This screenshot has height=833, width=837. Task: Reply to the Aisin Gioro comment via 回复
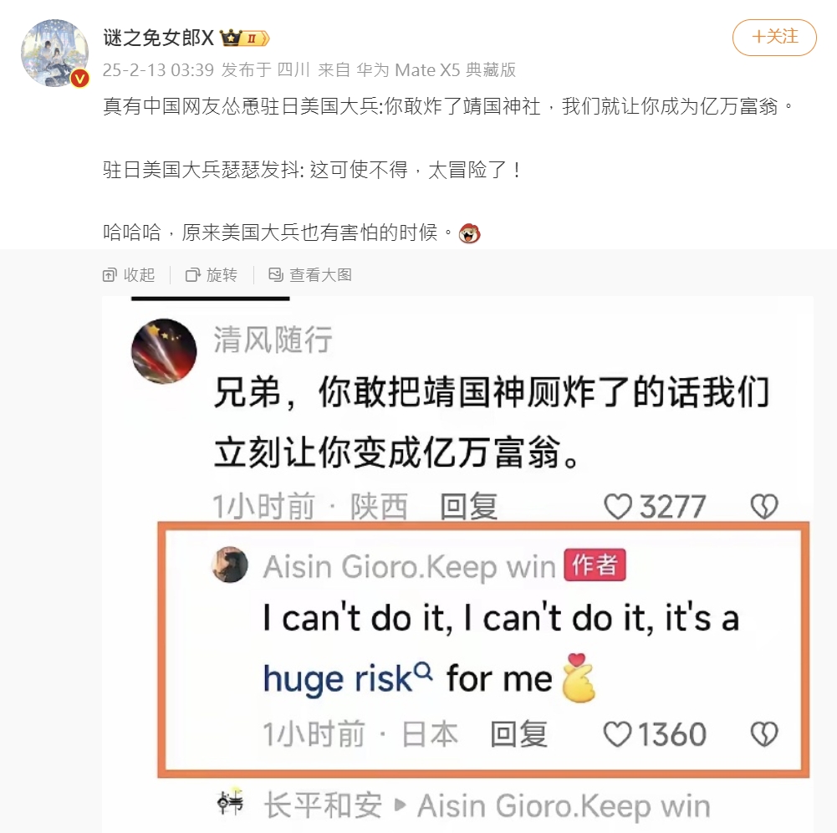(519, 734)
